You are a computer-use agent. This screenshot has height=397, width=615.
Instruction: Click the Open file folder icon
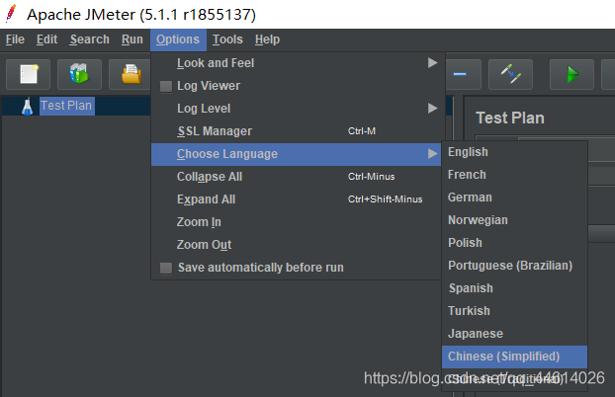[131, 74]
